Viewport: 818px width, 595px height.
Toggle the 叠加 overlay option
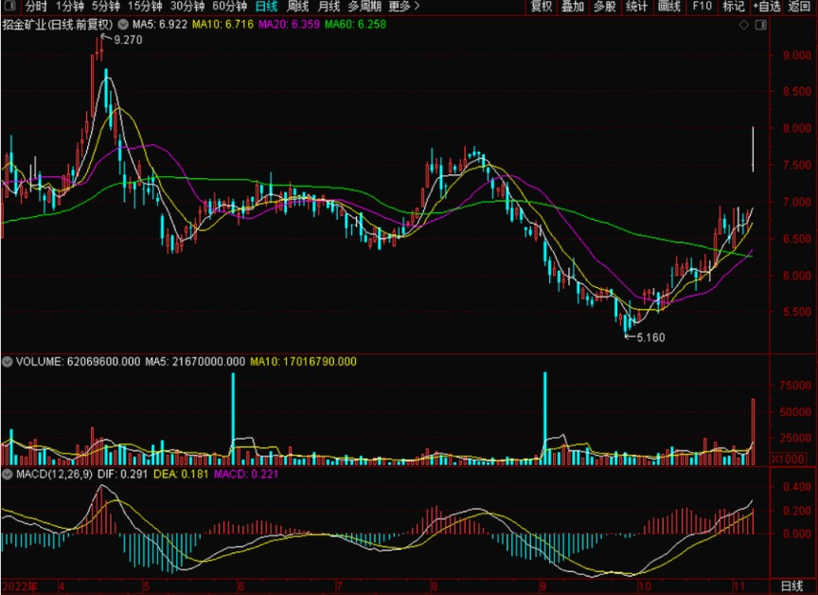pos(573,7)
